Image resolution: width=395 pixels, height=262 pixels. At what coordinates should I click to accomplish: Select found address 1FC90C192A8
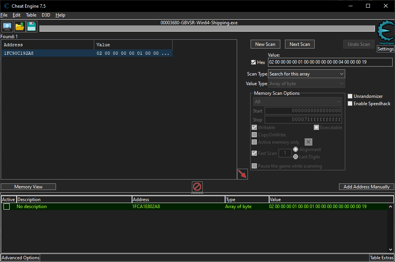(x=19, y=53)
